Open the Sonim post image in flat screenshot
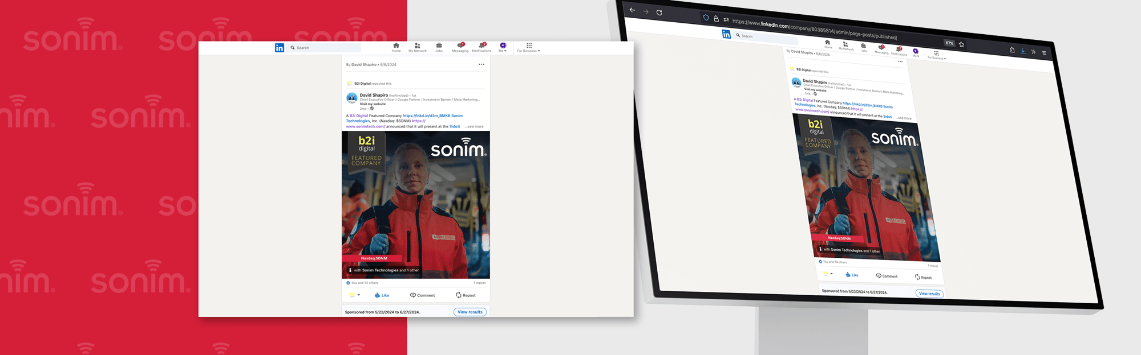The image size is (1141, 355). (x=416, y=205)
